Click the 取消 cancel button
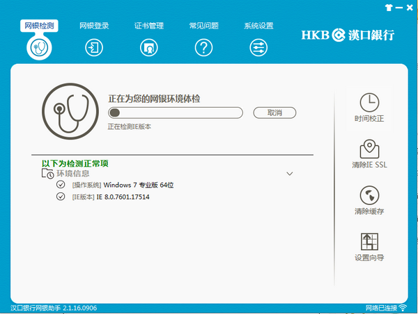 point(274,113)
